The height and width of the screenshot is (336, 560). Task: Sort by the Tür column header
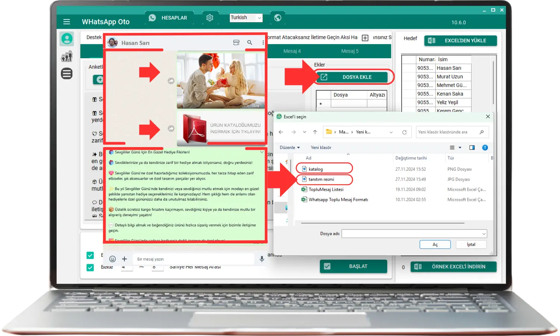pyautogui.click(x=451, y=158)
